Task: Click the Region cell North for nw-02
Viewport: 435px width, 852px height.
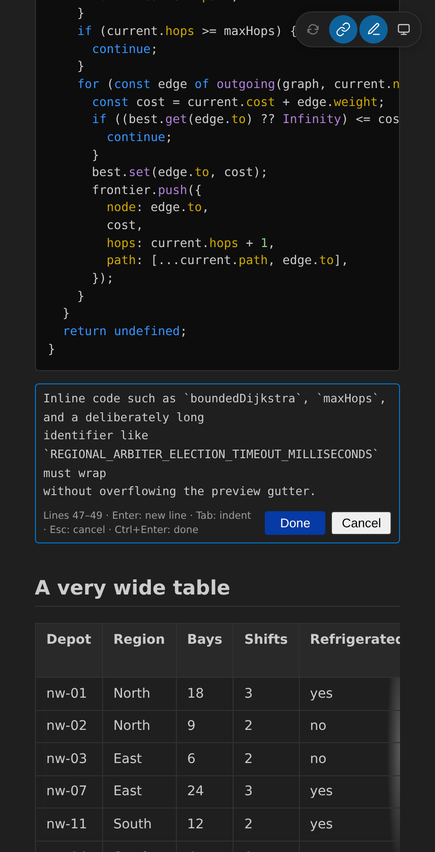Action: tap(139, 726)
